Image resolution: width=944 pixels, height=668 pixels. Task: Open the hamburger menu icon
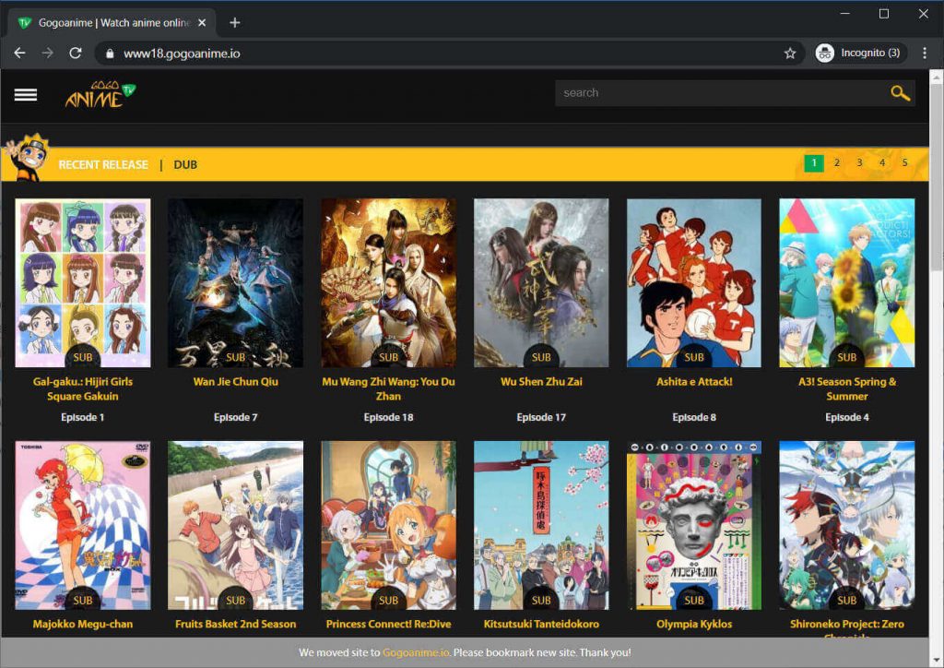[25, 94]
